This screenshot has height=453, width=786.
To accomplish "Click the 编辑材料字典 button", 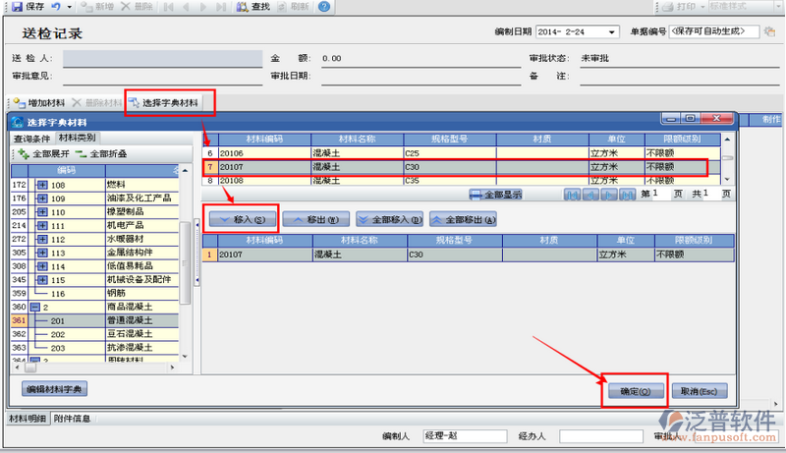I will 54,389.
